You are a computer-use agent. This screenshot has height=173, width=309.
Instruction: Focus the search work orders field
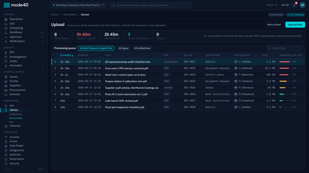[151, 5]
